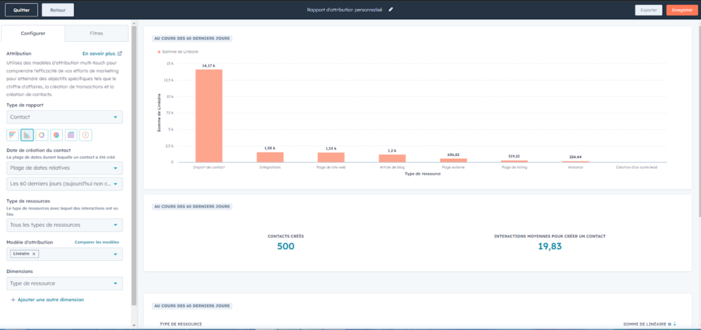The image size is (701, 330).
Task: Click the 14,17 k bar label
Action: pos(209,66)
